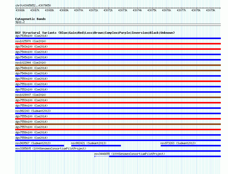Select the esv3446655 (1000GenomesConsortiumPilotProject) label
This screenshot has width=228, height=174.
pyautogui.click(x=130, y=154)
